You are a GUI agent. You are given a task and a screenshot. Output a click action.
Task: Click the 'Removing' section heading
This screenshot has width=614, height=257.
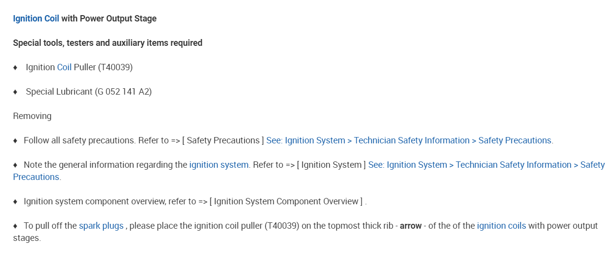click(x=32, y=116)
